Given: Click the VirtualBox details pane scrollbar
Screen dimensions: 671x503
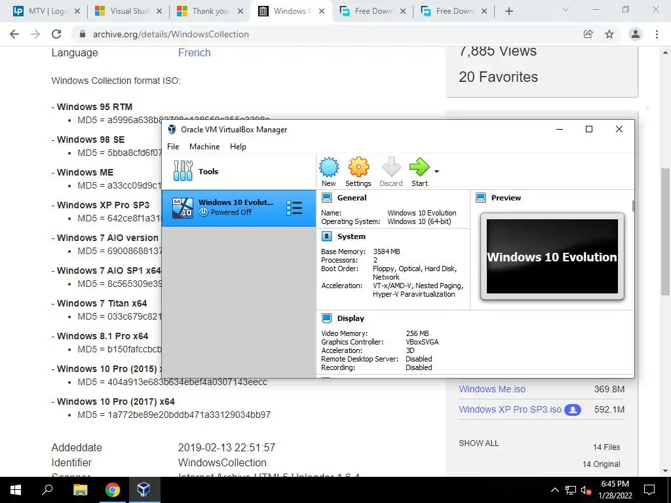Looking at the screenshot, I should 633,206.
